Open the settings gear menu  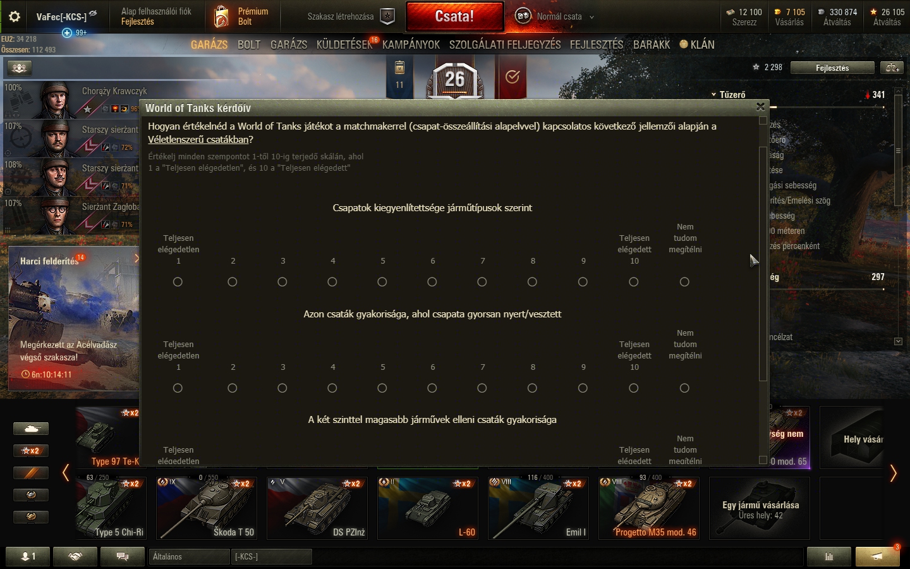click(14, 16)
